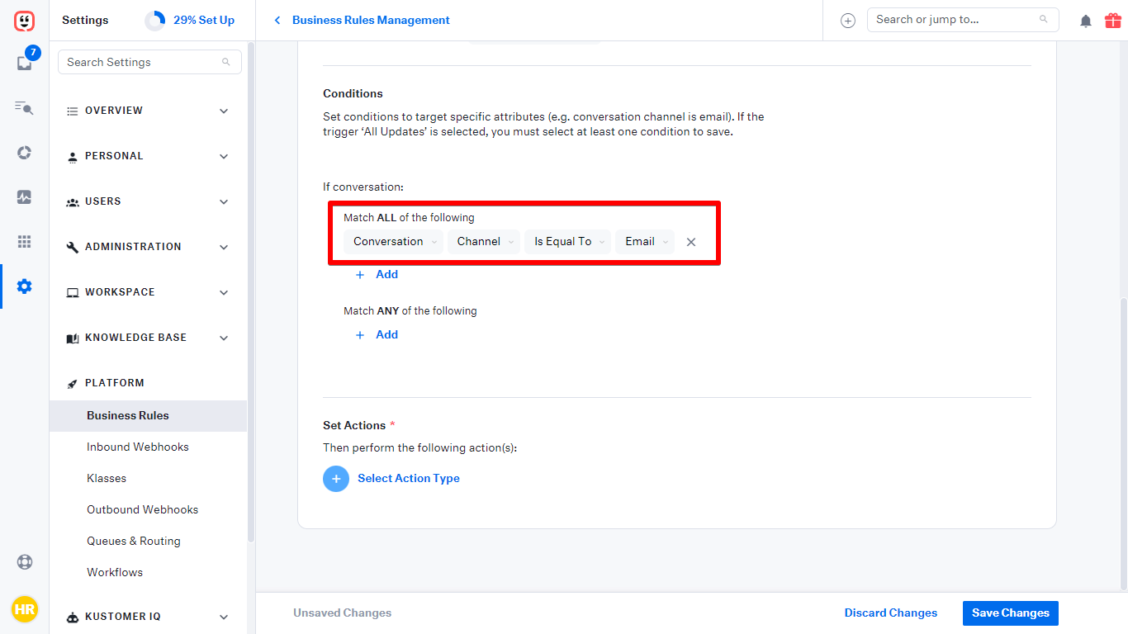Focus the Search or jump to field
1128x634 pixels.
pyautogui.click(x=963, y=20)
